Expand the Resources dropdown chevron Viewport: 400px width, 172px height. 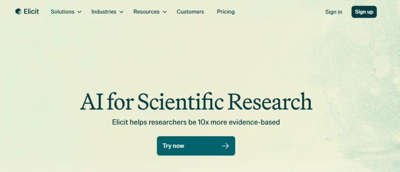click(164, 12)
